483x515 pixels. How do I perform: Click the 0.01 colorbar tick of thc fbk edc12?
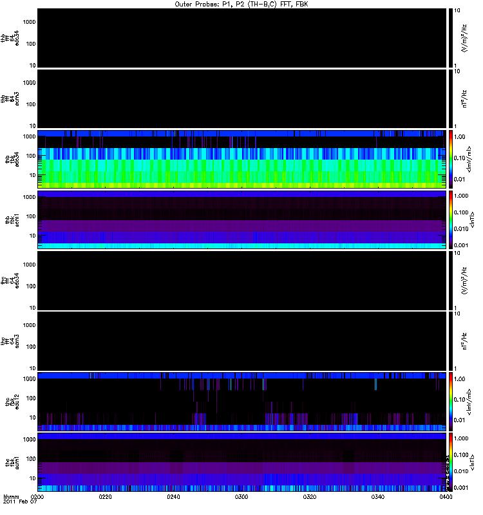click(x=459, y=420)
